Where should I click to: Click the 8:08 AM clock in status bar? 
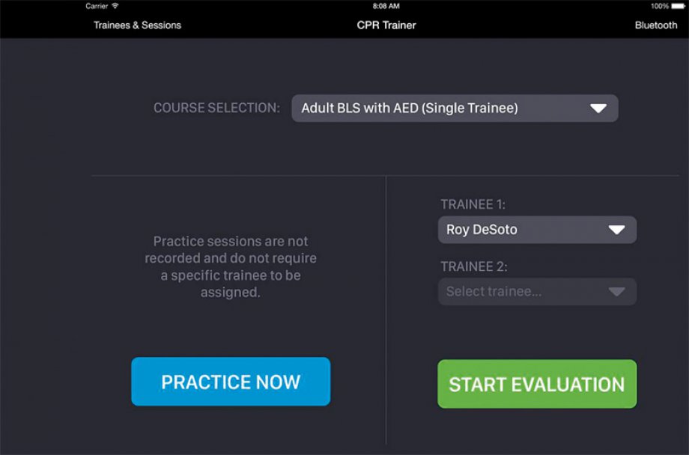[386, 6]
